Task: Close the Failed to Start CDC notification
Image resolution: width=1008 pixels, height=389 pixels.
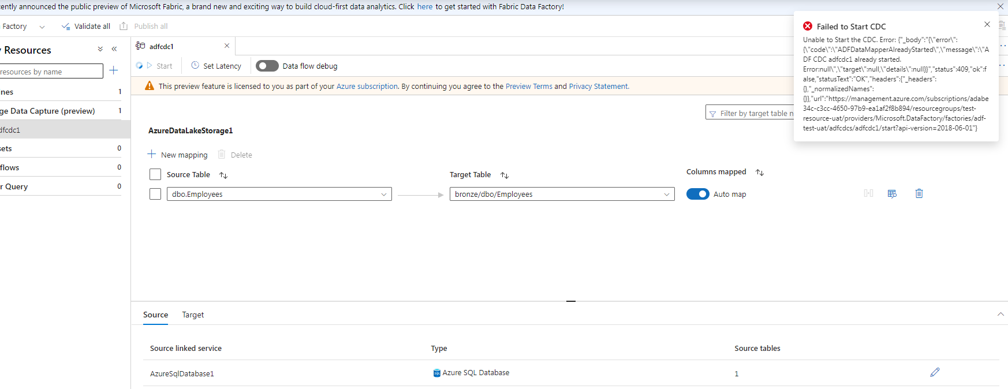Action: pos(987,24)
